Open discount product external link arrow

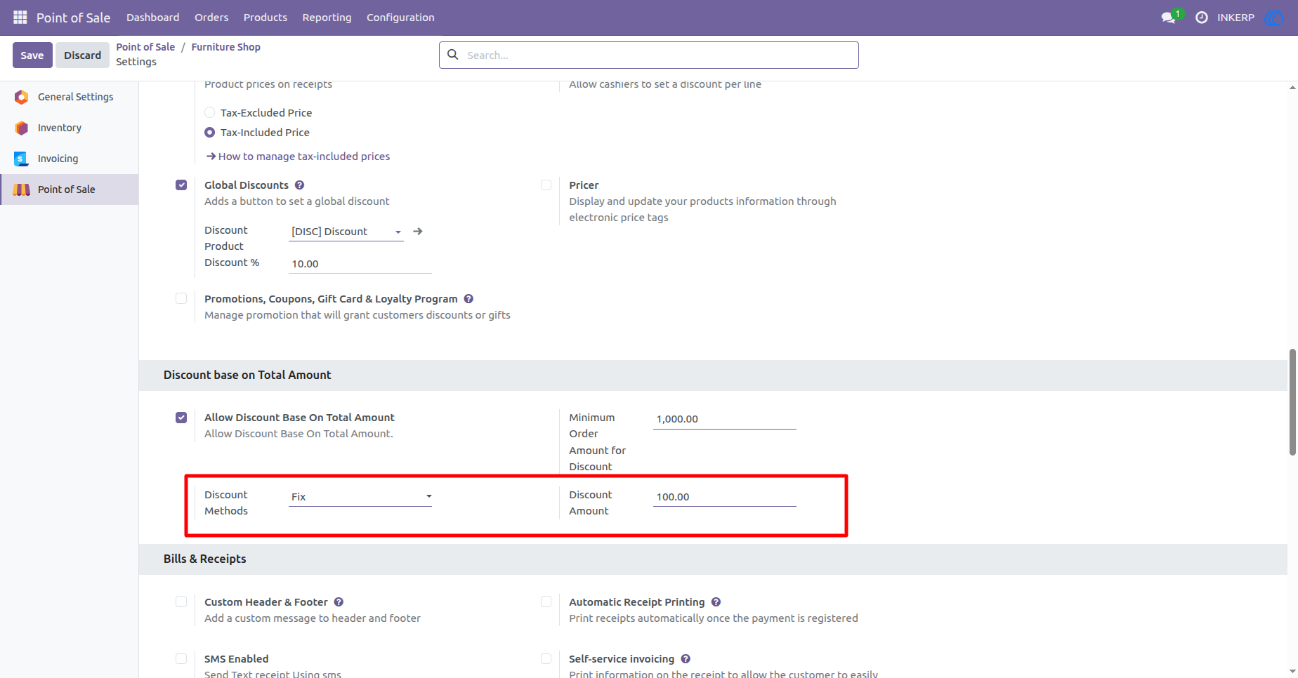coord(418,231)
